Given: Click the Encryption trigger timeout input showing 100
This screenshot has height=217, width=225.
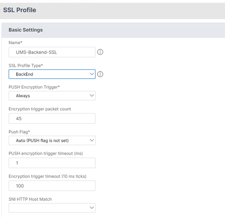Looking at the screenshot, I should tap(52, 186).
